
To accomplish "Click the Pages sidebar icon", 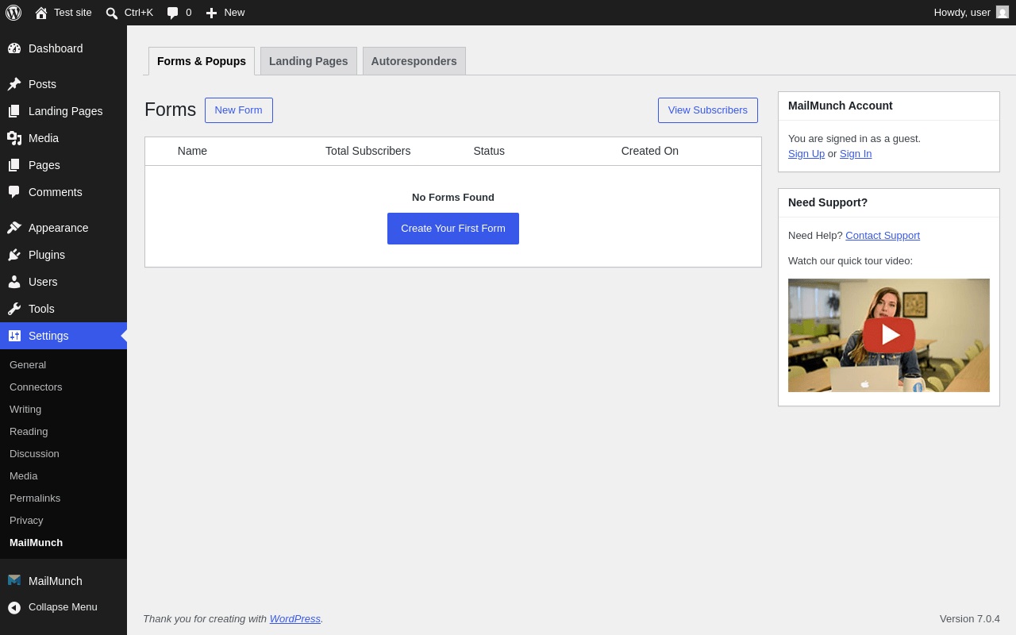I will pos(14,165).
